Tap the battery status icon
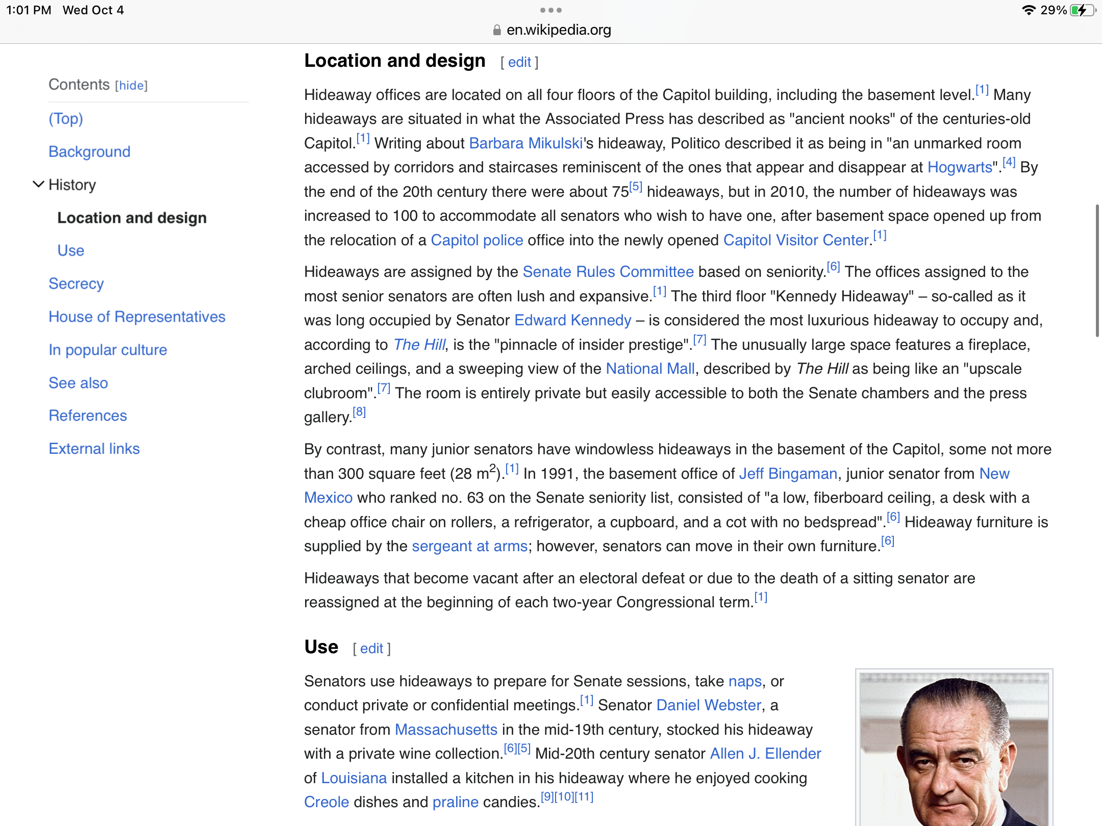 (x=1083, y=10)
